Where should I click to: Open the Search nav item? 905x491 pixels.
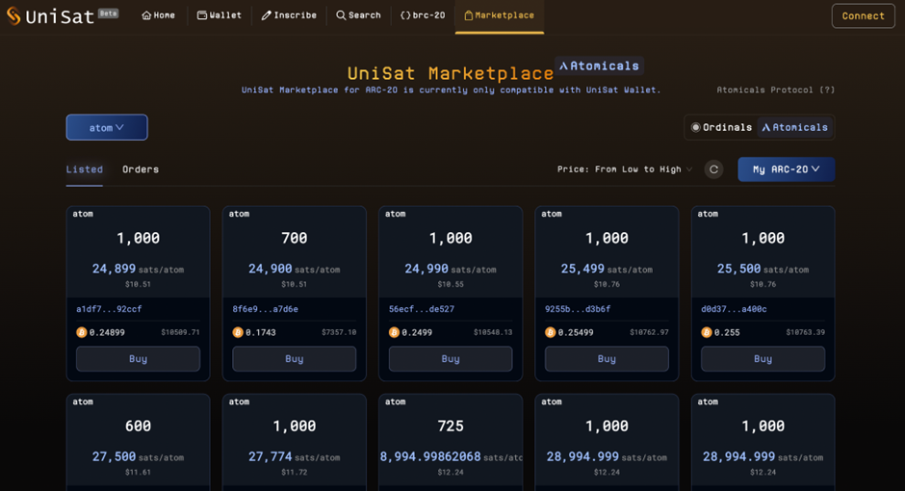tap(358, 15)
